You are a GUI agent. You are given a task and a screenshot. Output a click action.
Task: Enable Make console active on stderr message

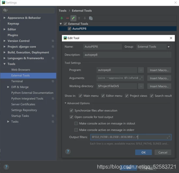coord(76,130)
